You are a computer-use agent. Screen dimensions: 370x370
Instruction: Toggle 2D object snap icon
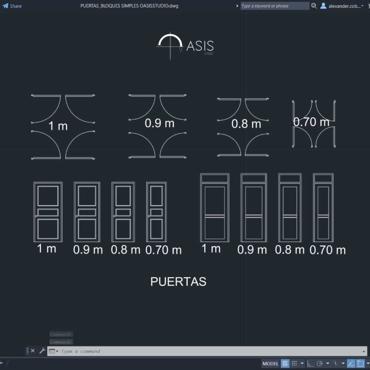[360, 363]
